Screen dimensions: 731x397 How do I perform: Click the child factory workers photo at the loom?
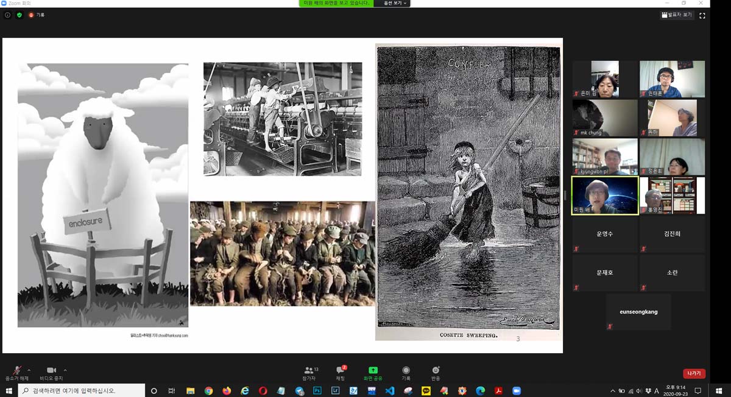pos(283,119)
